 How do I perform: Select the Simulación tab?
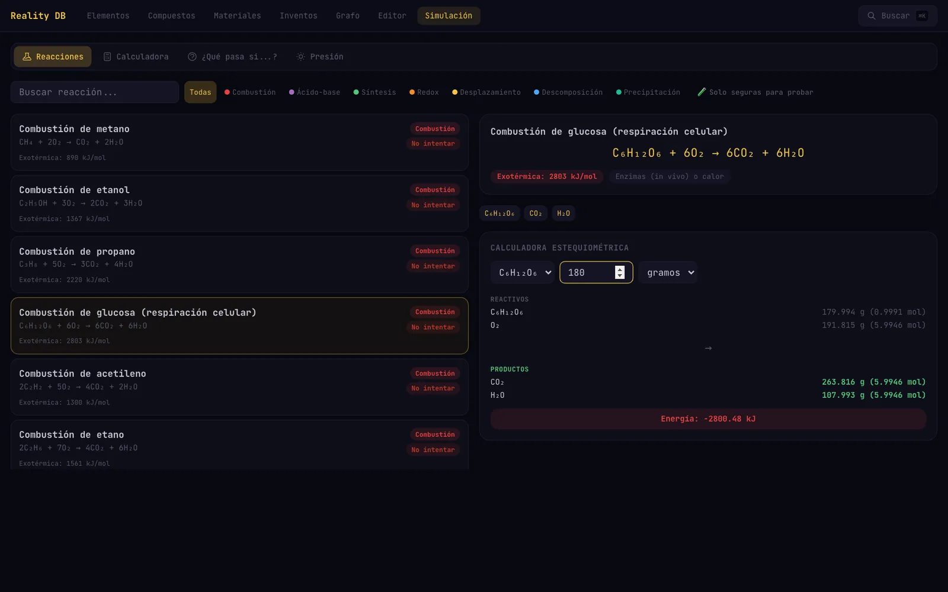click(449, 16)
